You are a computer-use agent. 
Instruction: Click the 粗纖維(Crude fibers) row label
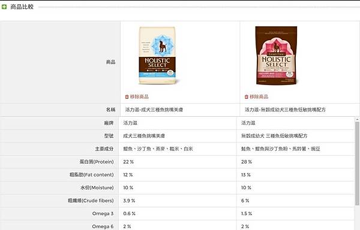(91, 201)
